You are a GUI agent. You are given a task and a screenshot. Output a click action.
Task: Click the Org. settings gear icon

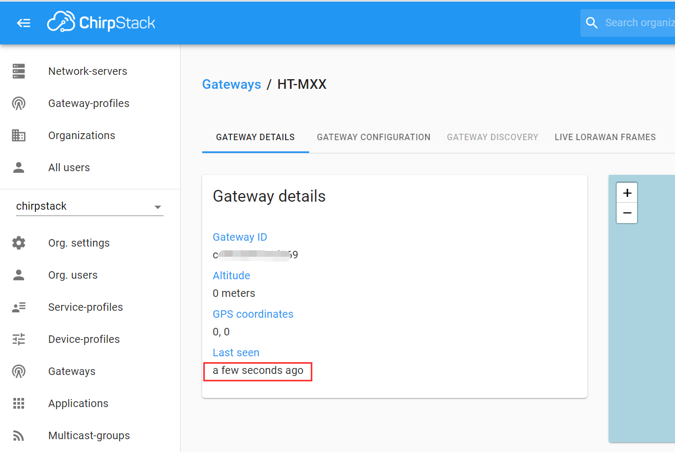coord(19,243)
